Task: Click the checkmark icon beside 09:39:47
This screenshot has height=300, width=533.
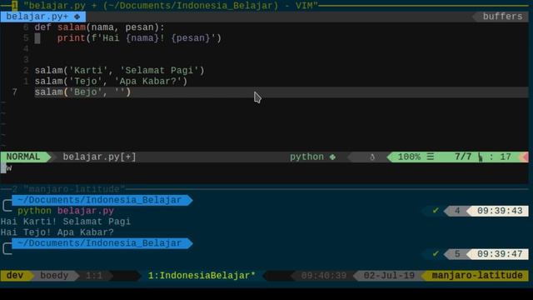Action: click(436, 254)
